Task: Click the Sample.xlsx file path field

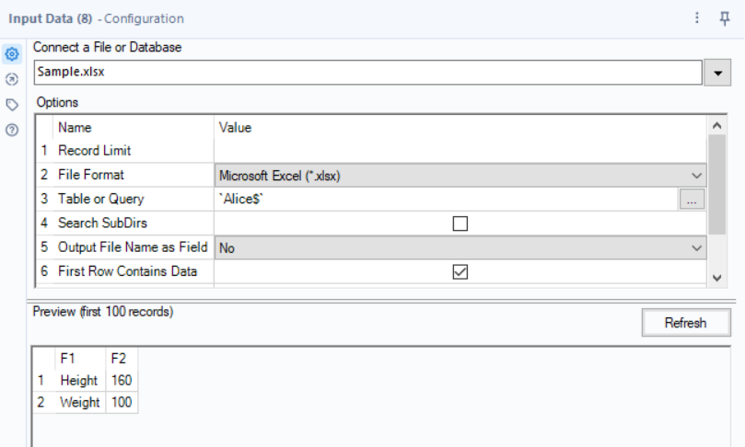Action: pyautogui.click(x=367, y=73)
